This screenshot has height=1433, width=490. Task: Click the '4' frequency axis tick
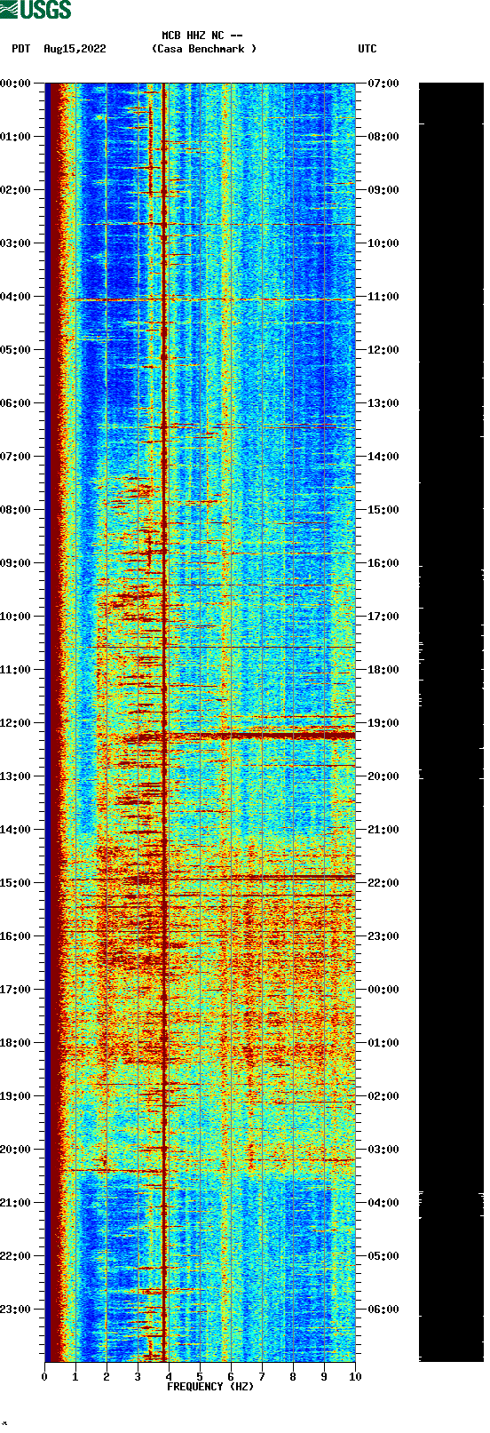coord(169,1377)
